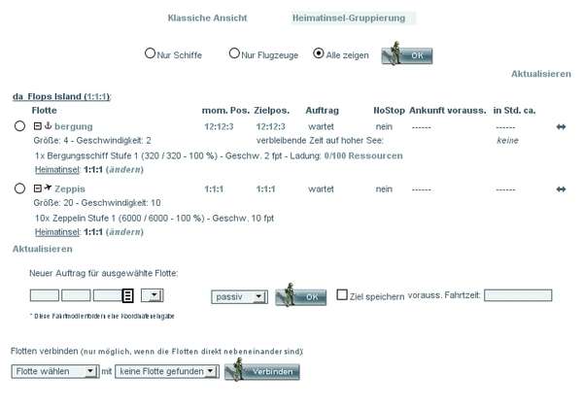Image resolution: width=583 pixels, height=410 pixels.
Task: Submit the new order OK button
Action: tap(301, 297)
